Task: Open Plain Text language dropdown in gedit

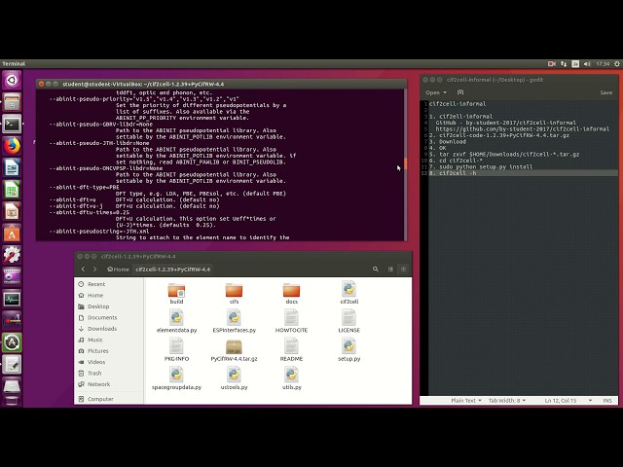Action: 466,401
